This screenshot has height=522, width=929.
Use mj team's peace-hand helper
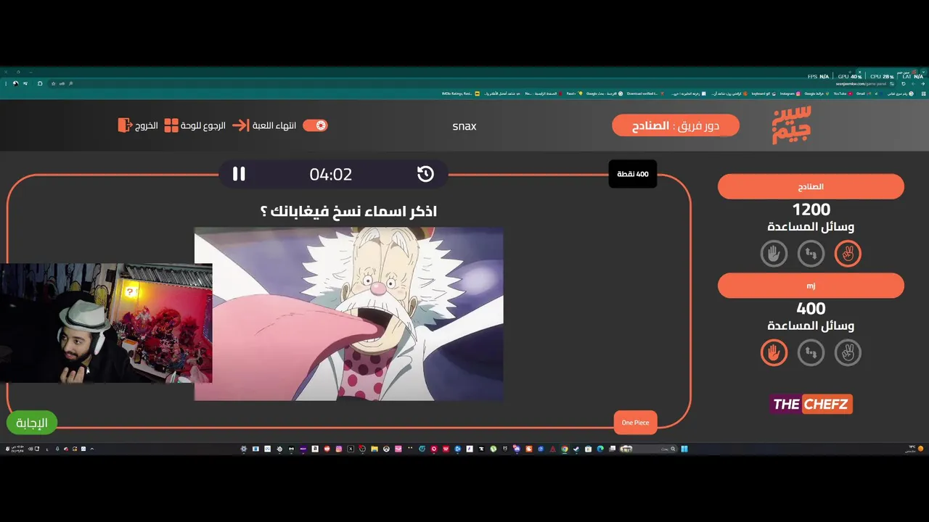[848, 352]
